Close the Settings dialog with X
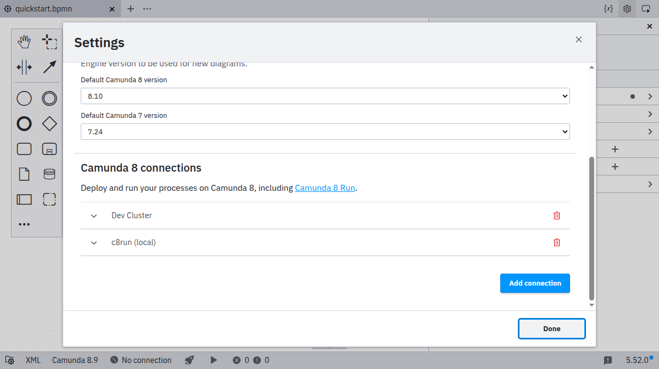Screen dimensions: 659x369 click(x=578, y=39)
